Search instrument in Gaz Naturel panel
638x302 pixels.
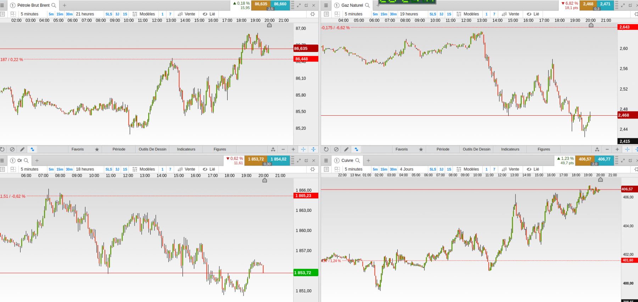(x=368, y=5)
